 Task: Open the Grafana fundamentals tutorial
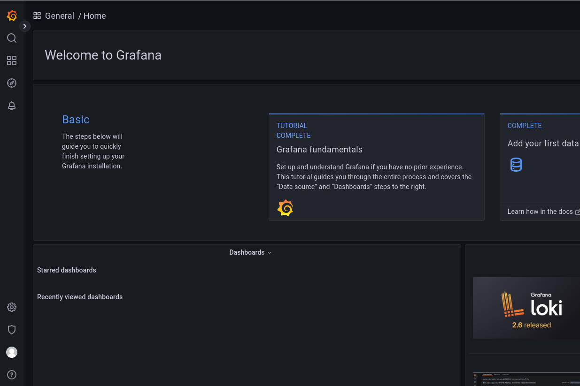click(x=319, y=149)
